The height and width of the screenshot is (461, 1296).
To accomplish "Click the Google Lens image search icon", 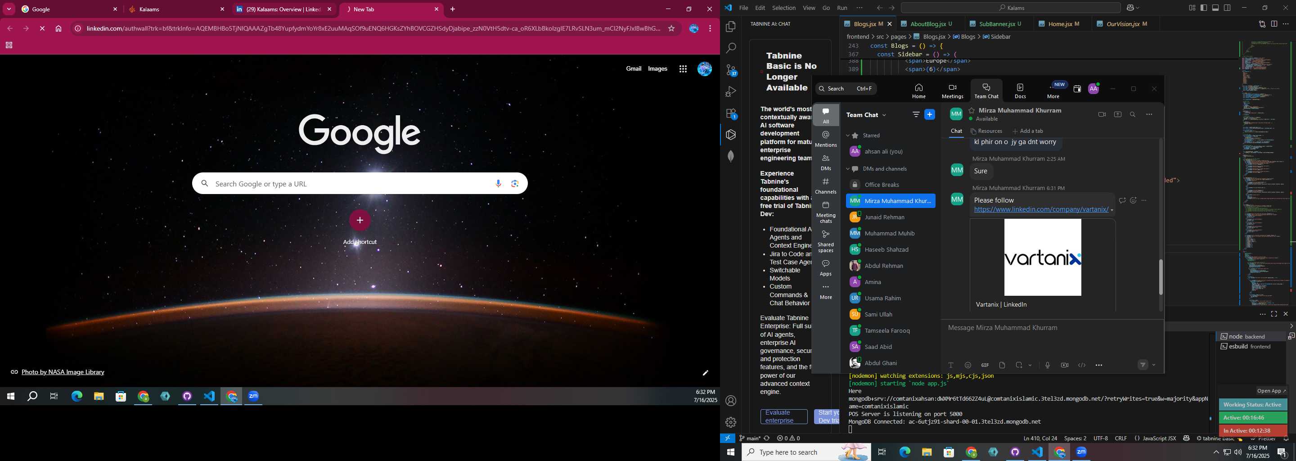I will click(515, 184).
